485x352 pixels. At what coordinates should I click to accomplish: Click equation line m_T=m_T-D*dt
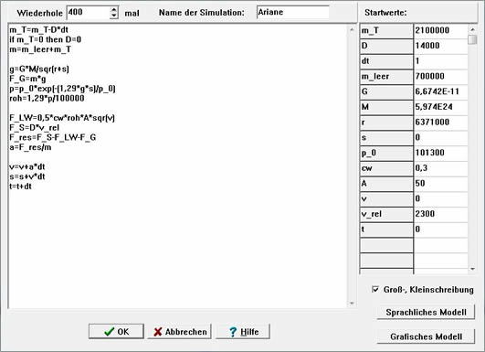click(x=38, y=30)
